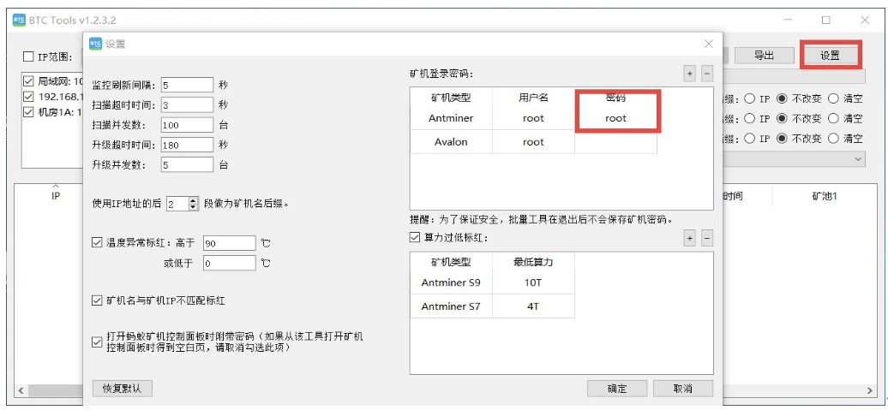Open 设置 button in main window
This screenshot has height=410, width=888.
[831, 55]
